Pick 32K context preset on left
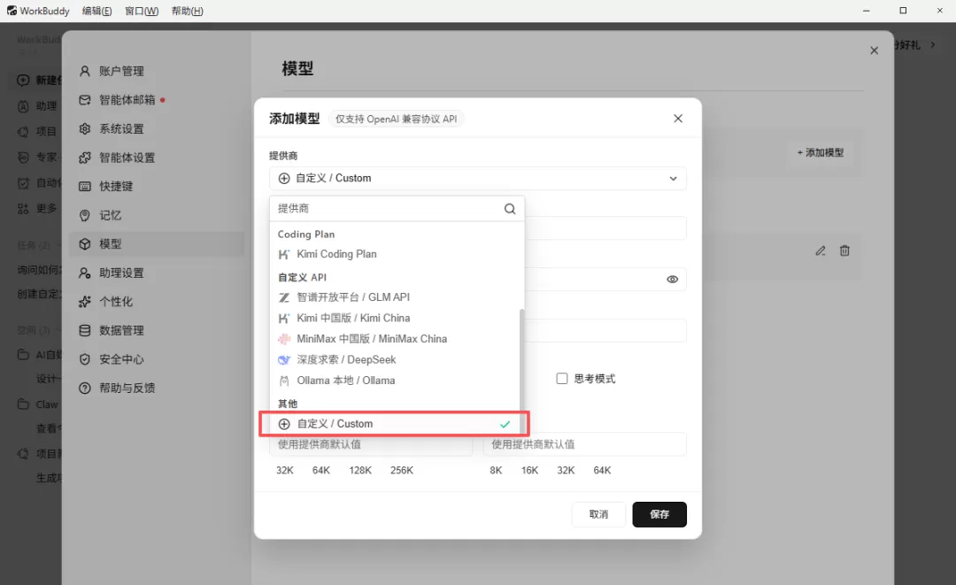The height and width of the screenshot is (585, 956). 285,471
